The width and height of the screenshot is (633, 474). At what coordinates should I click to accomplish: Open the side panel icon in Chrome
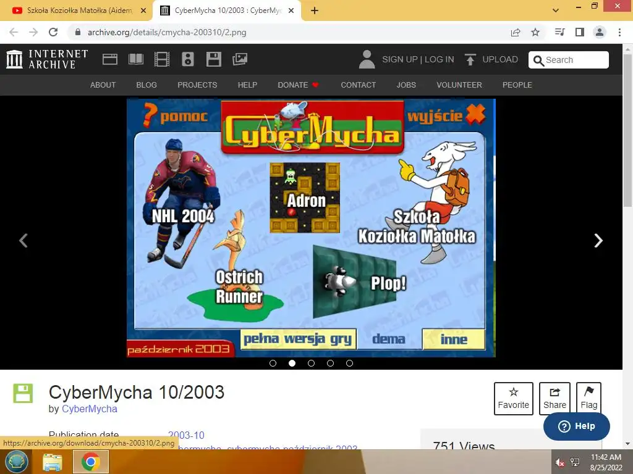coord(580,32)
